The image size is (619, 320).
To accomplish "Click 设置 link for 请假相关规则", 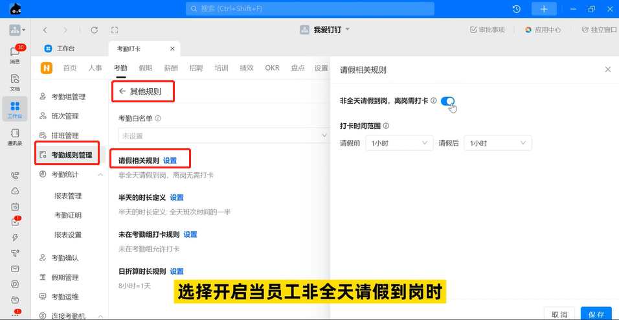I will (x=170, y=161).
